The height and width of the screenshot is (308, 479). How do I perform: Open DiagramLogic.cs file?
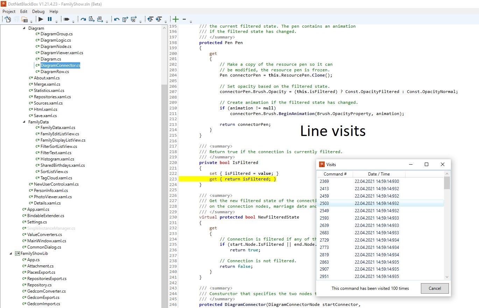(56, 40)
